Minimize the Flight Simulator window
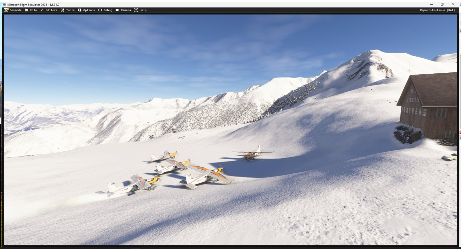The width and height of the screenshot is (461, 249). point(431,4)
